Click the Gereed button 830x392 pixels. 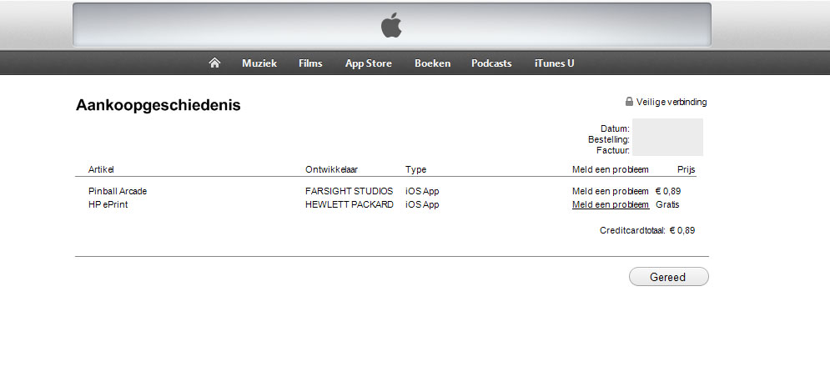(x=668, y=277)
